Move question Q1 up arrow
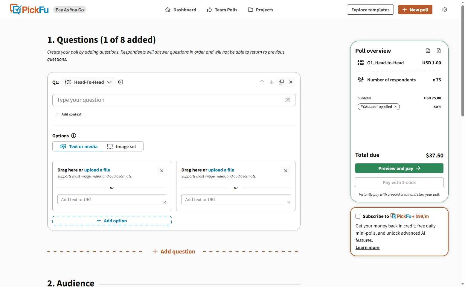The image size is (465, 287). 262,82
